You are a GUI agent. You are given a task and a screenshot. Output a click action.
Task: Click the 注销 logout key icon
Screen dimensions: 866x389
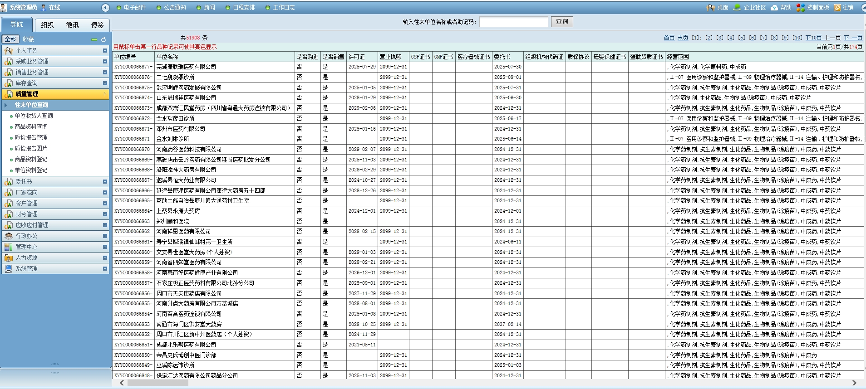tap(837, 8)
